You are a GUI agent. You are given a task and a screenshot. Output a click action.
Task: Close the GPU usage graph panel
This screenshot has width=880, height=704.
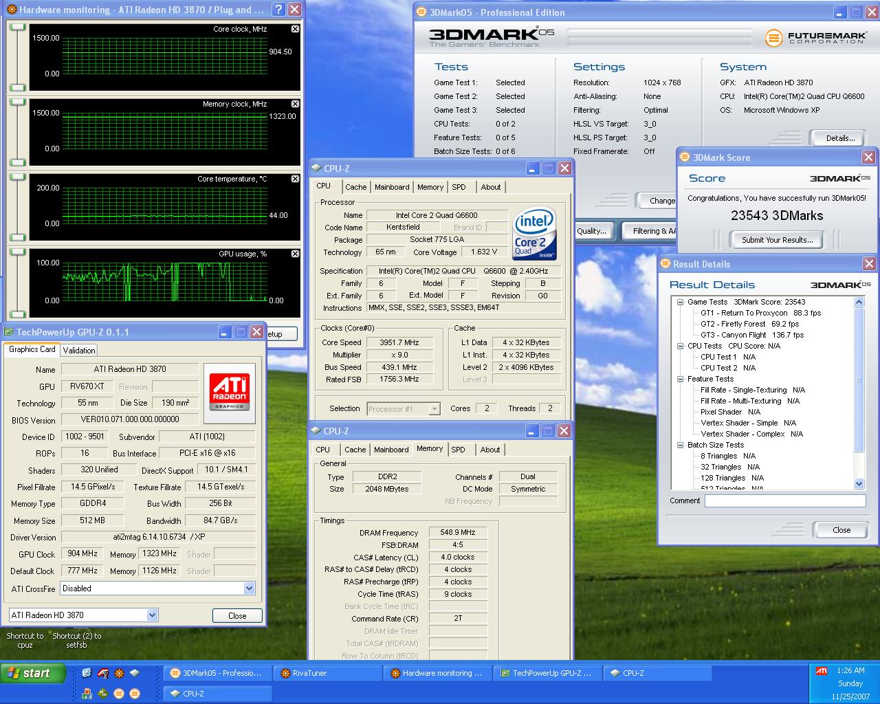point(295,254)
